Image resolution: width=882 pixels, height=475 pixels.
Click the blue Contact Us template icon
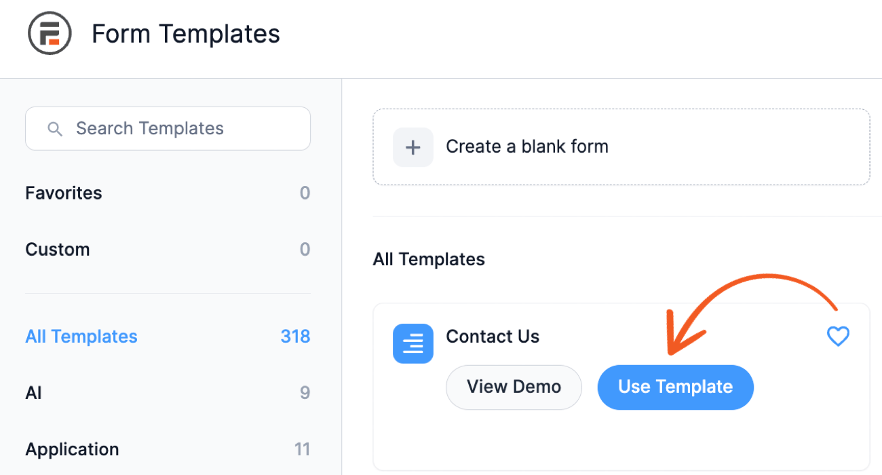(413, 343)
